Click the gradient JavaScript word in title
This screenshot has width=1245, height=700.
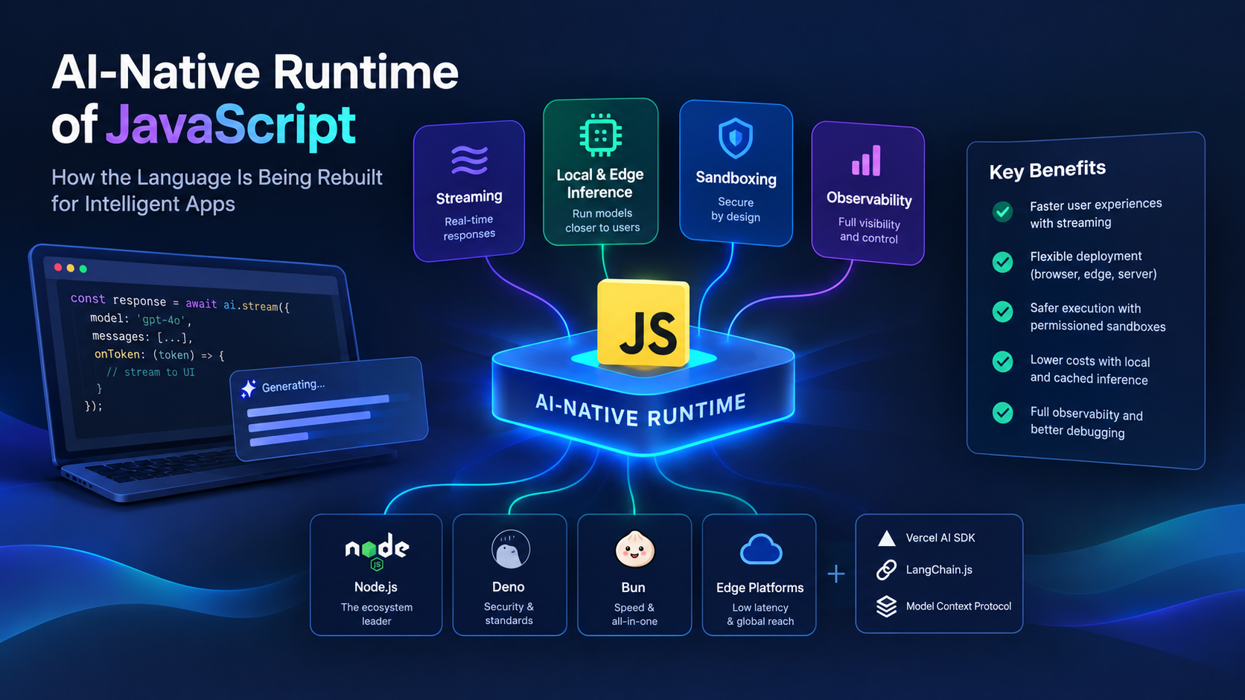tap(231, 125)
